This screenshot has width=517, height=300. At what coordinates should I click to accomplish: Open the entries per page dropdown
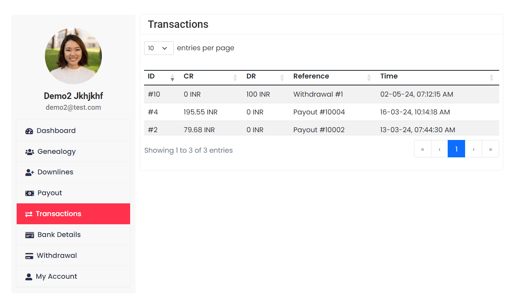point(159,48)
